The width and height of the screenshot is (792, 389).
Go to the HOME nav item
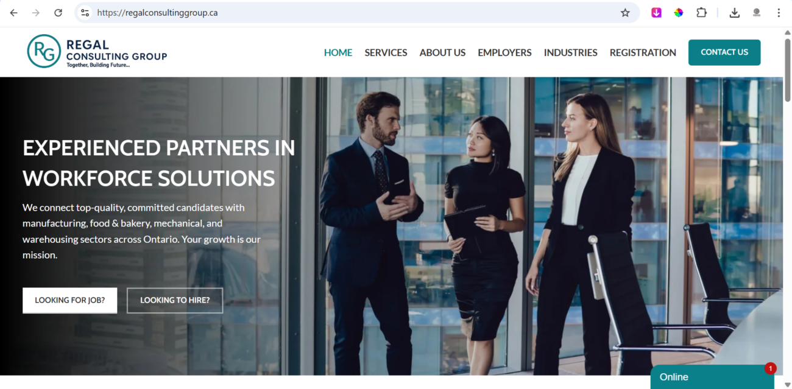(x=338, y=52)
